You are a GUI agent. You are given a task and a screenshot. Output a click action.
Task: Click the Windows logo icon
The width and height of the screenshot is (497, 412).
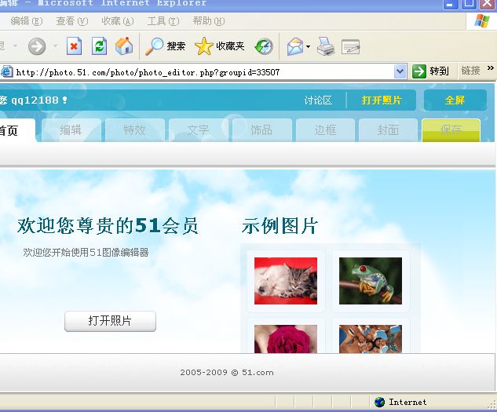click(x=482, y=21)
